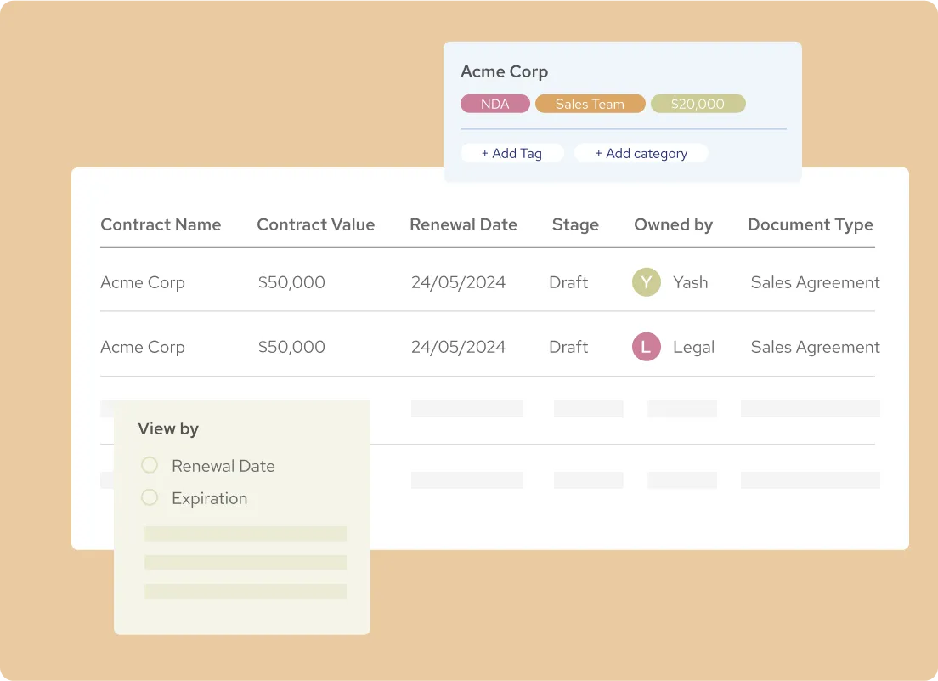Screen dimensions: 938x681
Task: Click the + Add category button
Action: point(641,153)
